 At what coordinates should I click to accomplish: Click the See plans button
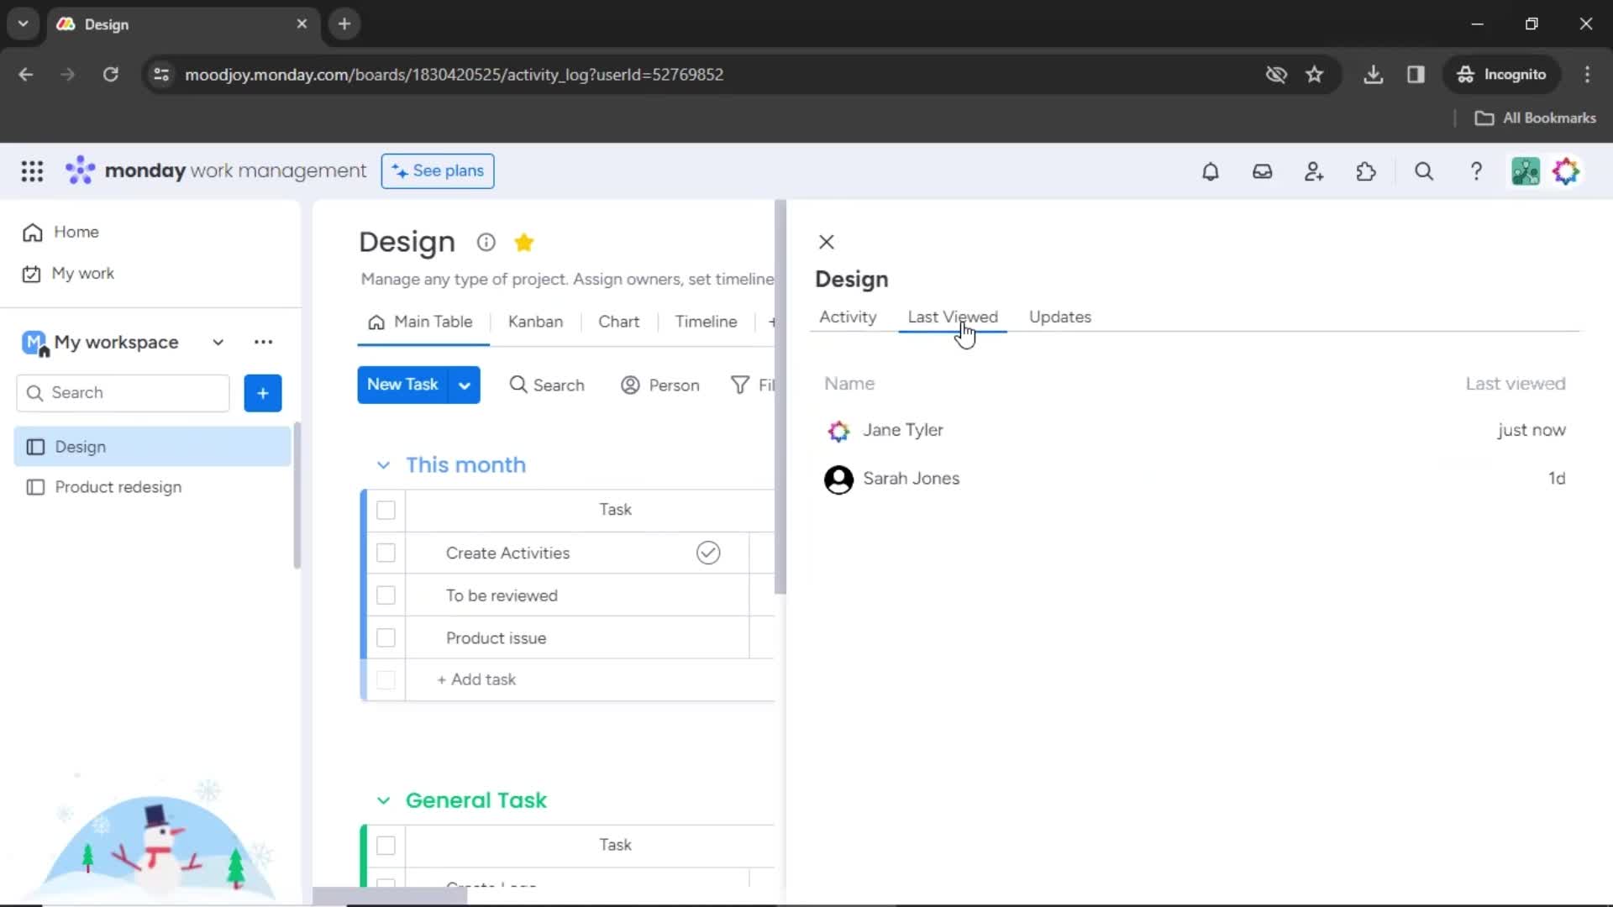click(437, 170)
